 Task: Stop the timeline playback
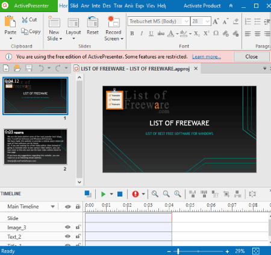pyautogui.click(x=120, y=194)
